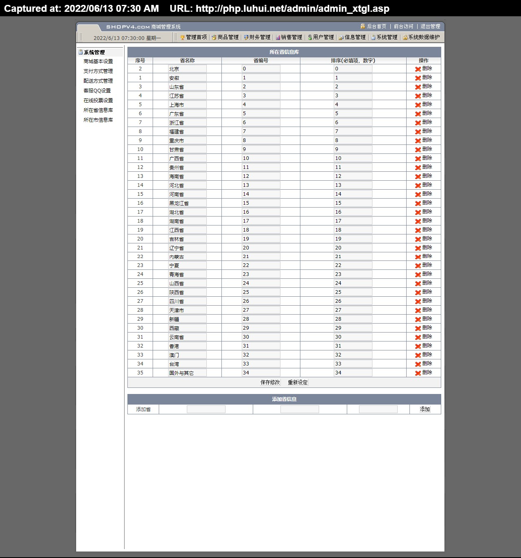
Task: Delete the 陕西省 row
Action: [x=423, y=292]
